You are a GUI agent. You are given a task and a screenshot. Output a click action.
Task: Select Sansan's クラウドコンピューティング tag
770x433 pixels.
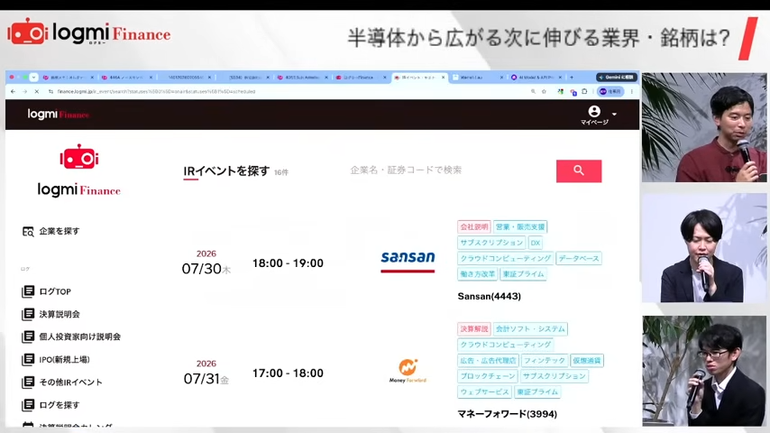(x=505, y=258)
